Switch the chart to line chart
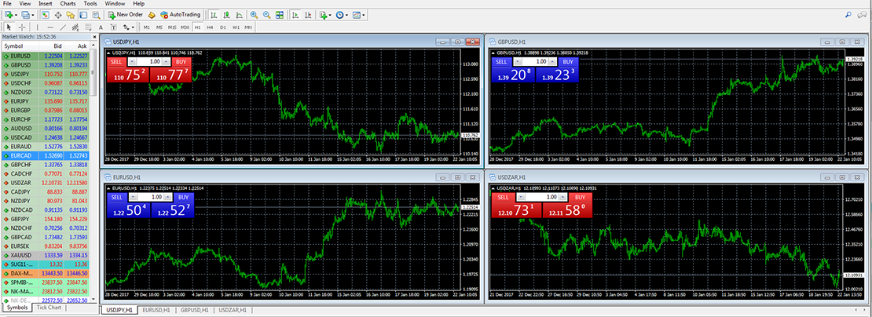The height and width of the screenshot is (317, 872). [239, 14]
